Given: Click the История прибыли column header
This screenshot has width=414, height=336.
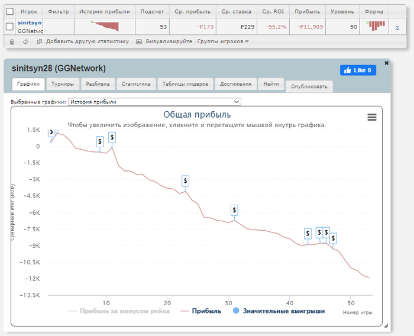Looking at the screenshot, I should click(x=105, y=12).
